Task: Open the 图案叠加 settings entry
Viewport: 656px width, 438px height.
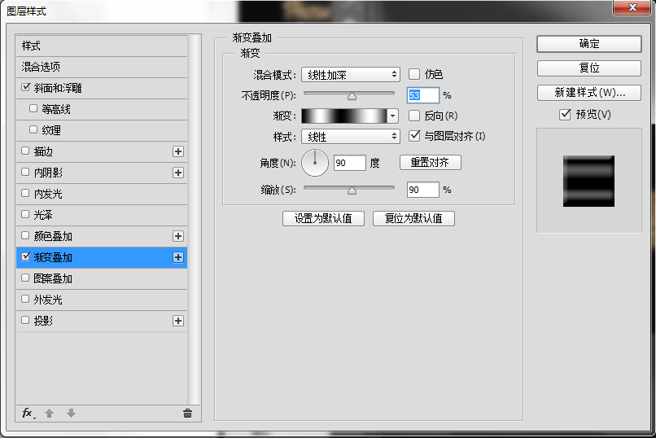Action: 53,278
